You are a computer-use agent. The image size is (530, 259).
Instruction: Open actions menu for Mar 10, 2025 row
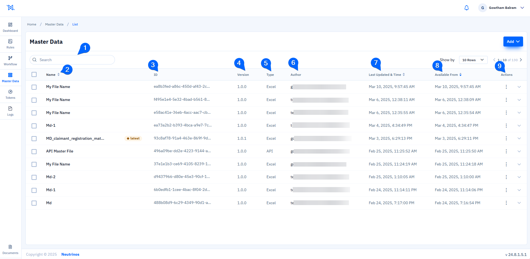506,87
